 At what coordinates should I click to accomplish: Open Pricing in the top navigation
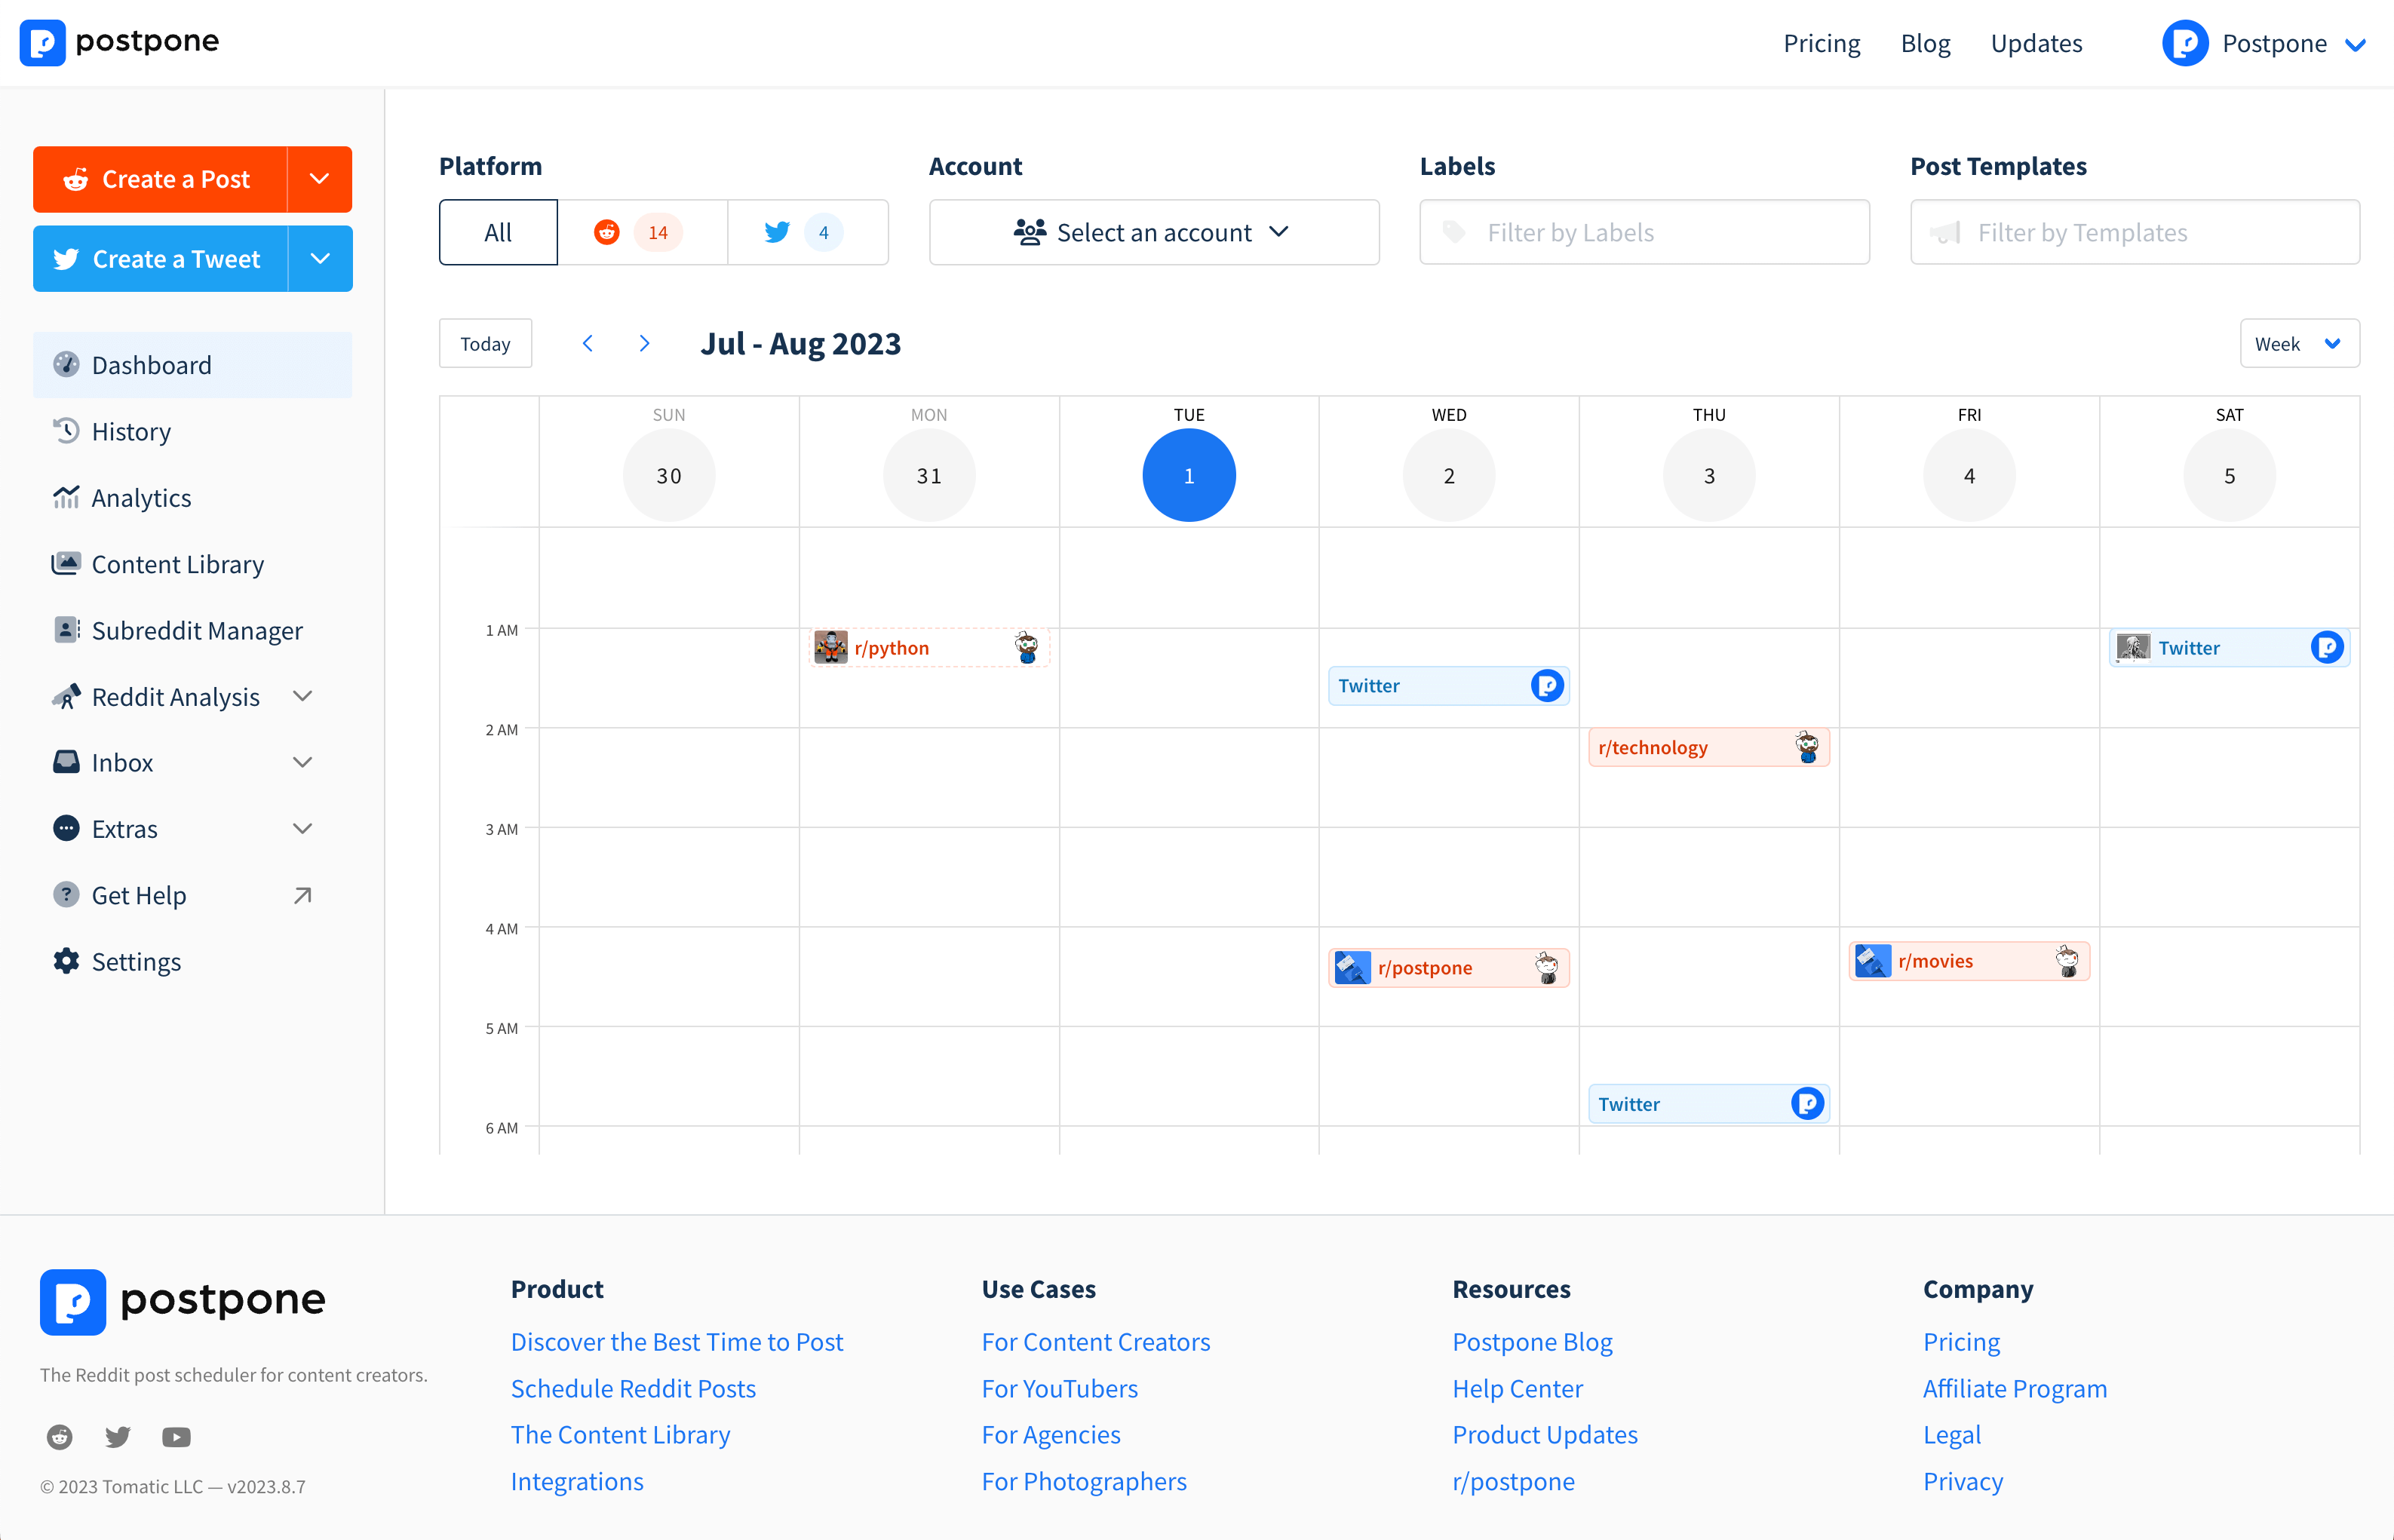tap(1822, 43)
